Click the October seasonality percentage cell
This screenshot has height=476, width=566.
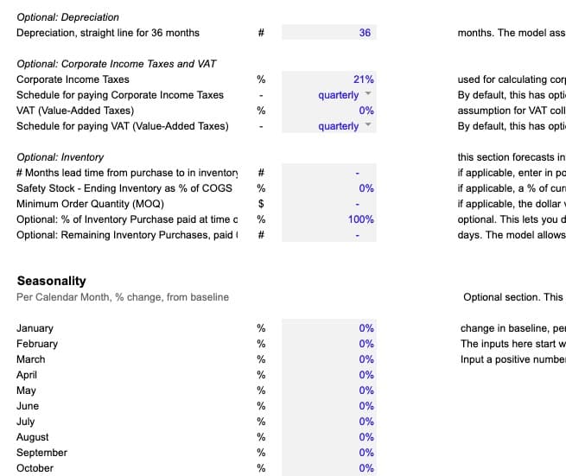coord(329,468)
